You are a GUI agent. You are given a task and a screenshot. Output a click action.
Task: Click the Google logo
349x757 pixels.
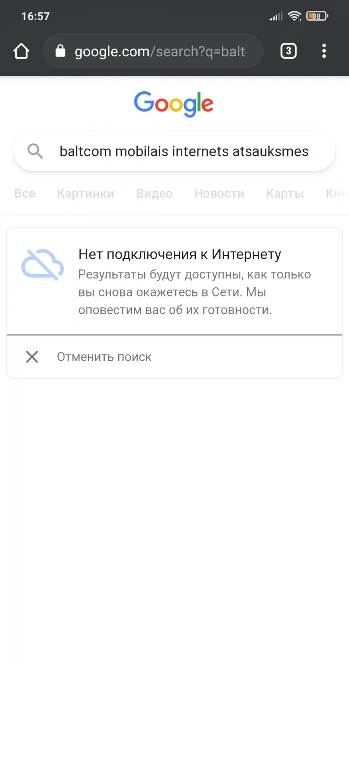click(174, 104)
